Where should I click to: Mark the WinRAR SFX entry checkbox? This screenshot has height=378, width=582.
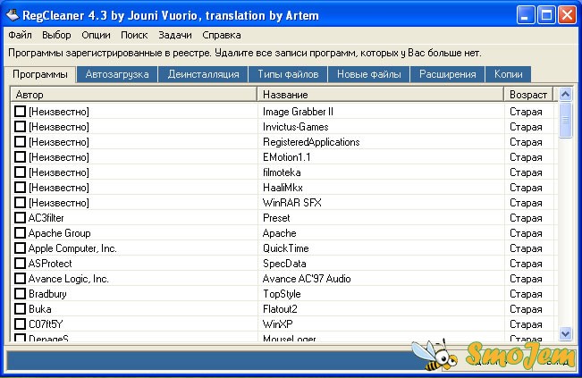pos(20,203)
